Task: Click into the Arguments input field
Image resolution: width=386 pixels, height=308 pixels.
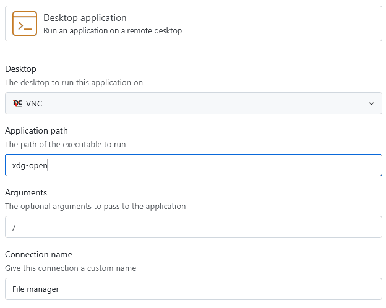Action: [x=193, y=227]
